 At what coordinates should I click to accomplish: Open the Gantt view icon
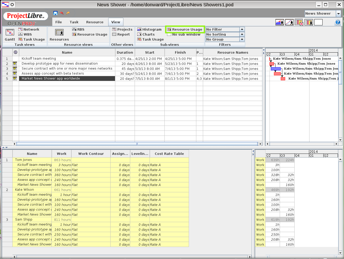(x=10, y=32)
